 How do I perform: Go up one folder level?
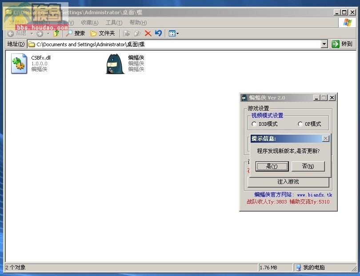click(56, 33)
